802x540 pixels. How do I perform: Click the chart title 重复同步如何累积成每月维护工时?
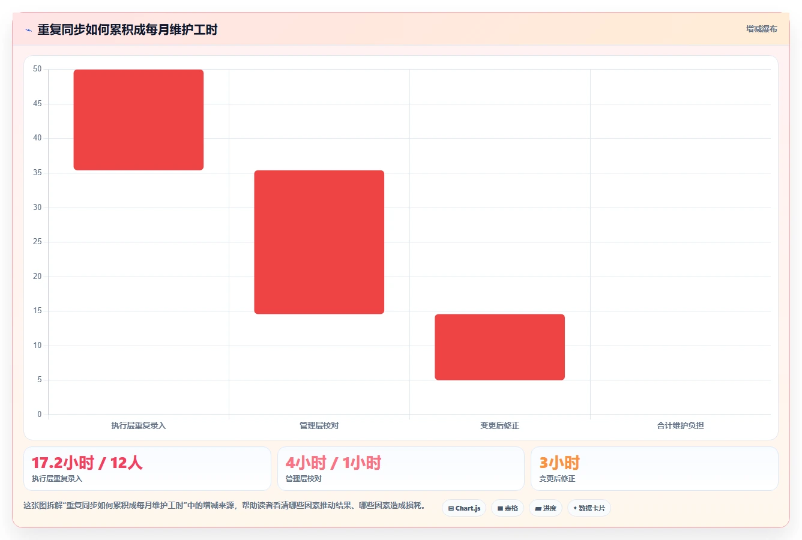pos(127,29)
